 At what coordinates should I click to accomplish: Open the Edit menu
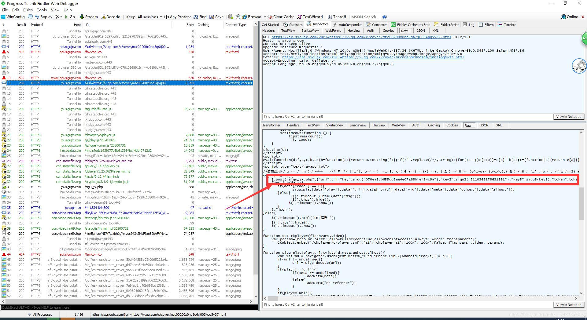point(16,10)
